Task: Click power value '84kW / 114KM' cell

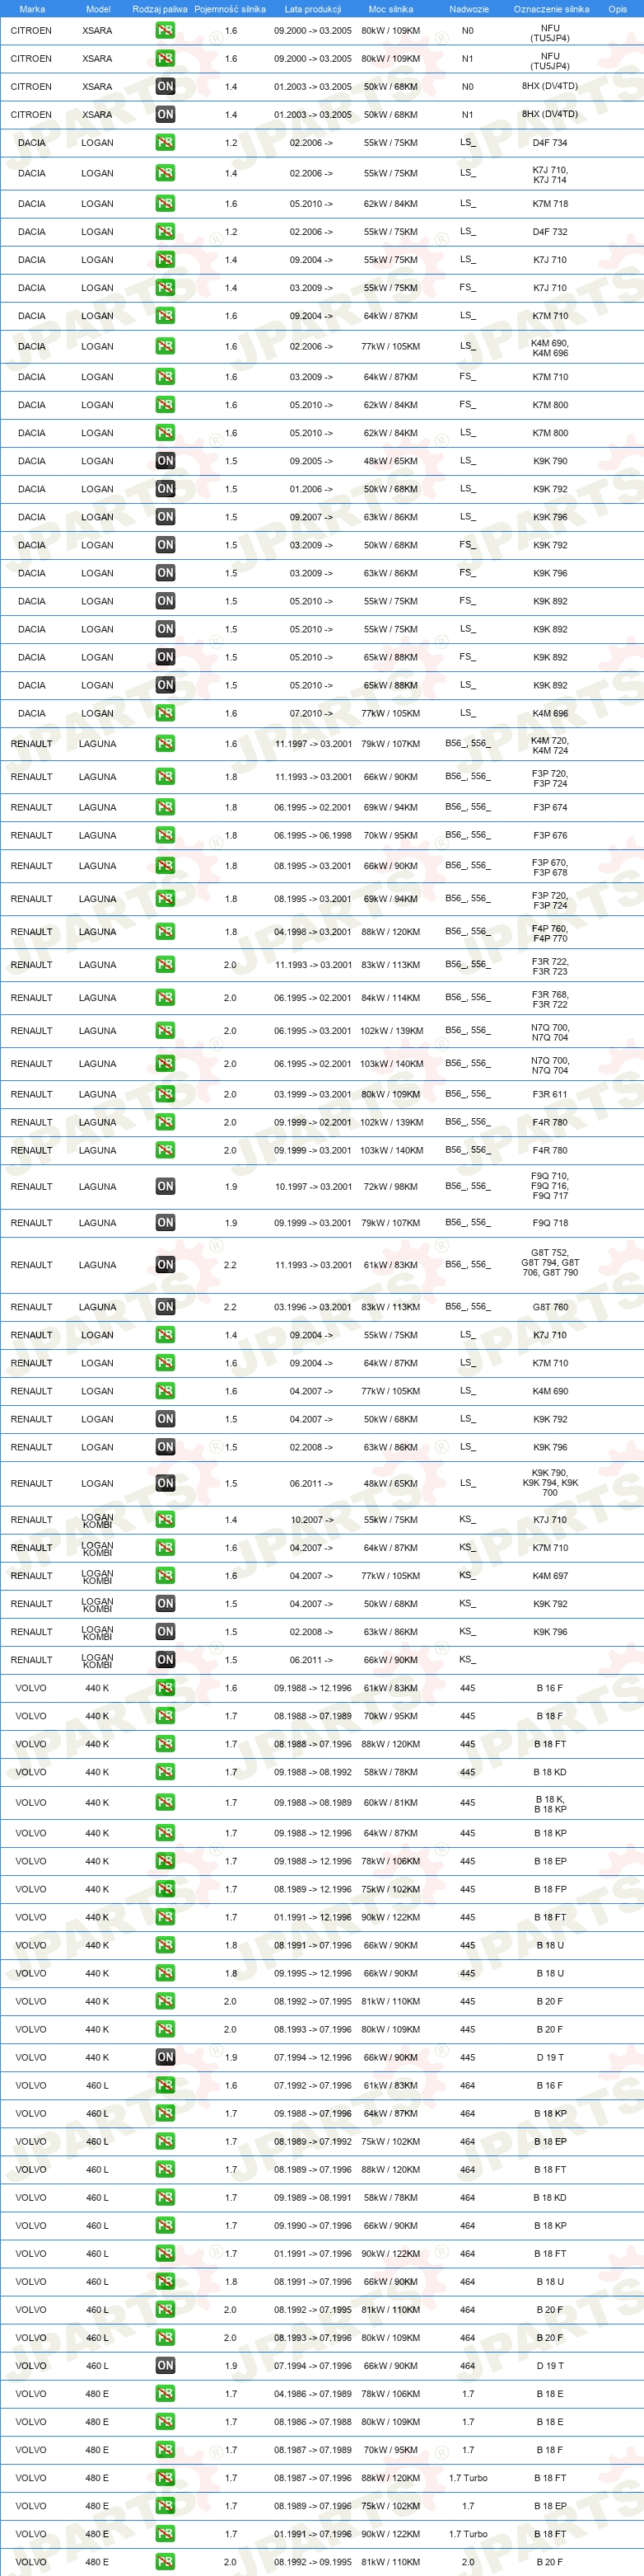Action: pyautogui.click(x=390, y=998)
